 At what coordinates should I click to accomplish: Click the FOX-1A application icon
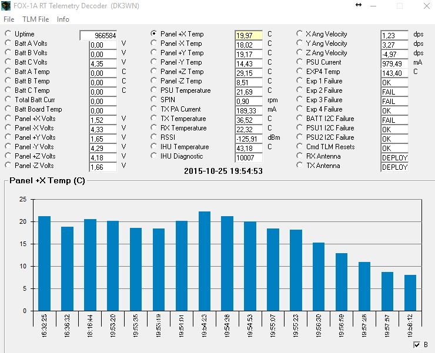[x=6, y=6]
